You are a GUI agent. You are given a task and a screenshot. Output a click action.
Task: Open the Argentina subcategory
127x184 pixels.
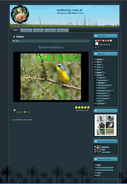(x=101, y=77)
